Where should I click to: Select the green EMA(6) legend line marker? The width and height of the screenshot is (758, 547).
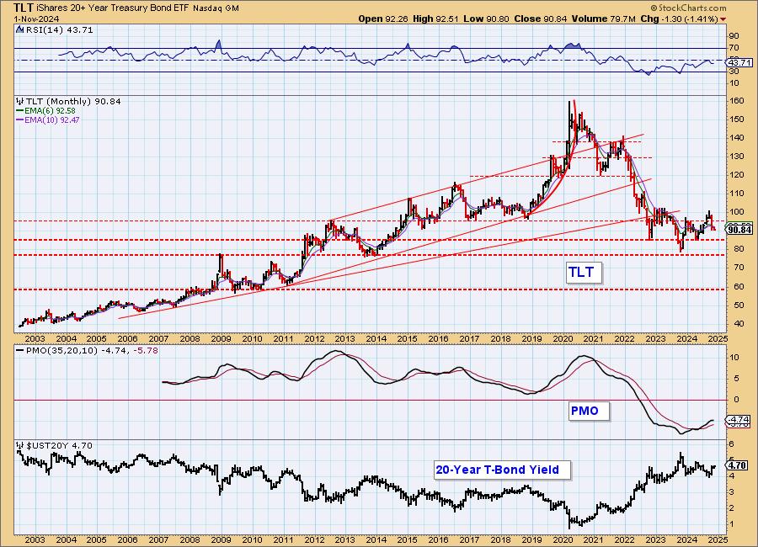click(19, 110)
